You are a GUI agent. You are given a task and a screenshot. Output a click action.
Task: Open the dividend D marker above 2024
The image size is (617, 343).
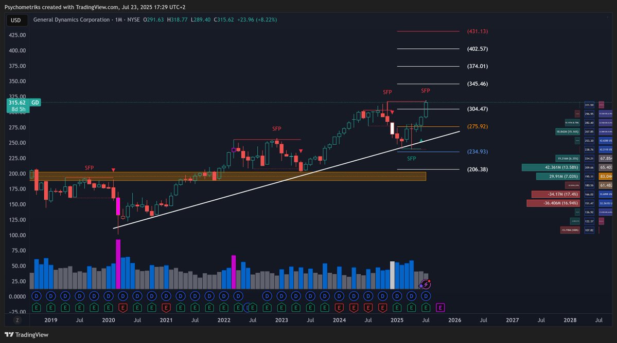(x=339, y=296)
